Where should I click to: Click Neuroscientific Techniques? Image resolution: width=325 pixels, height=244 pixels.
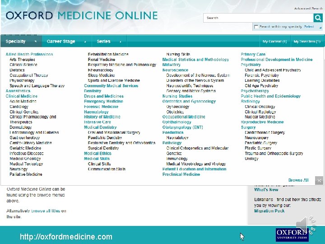[190, 86]
